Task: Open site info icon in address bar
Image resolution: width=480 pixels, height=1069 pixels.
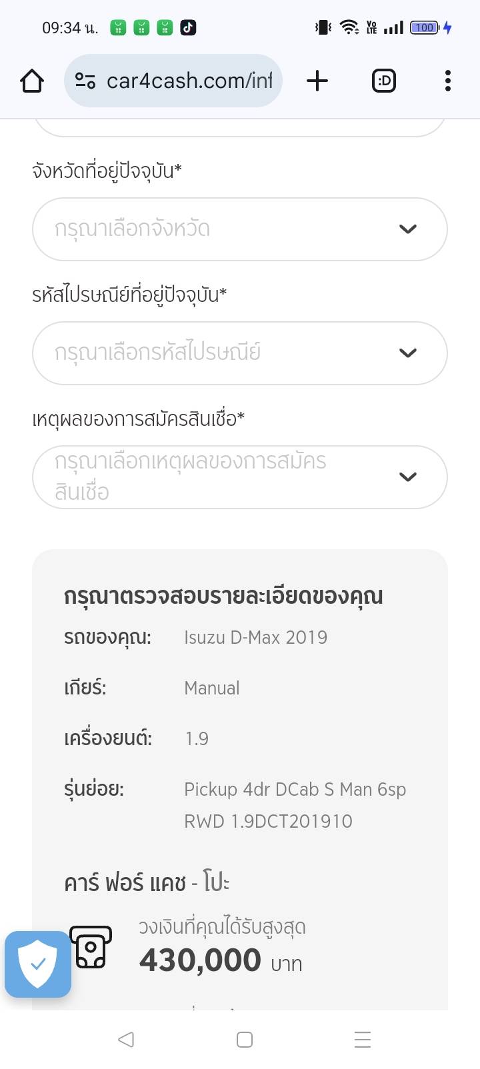Action: [85, 81]
